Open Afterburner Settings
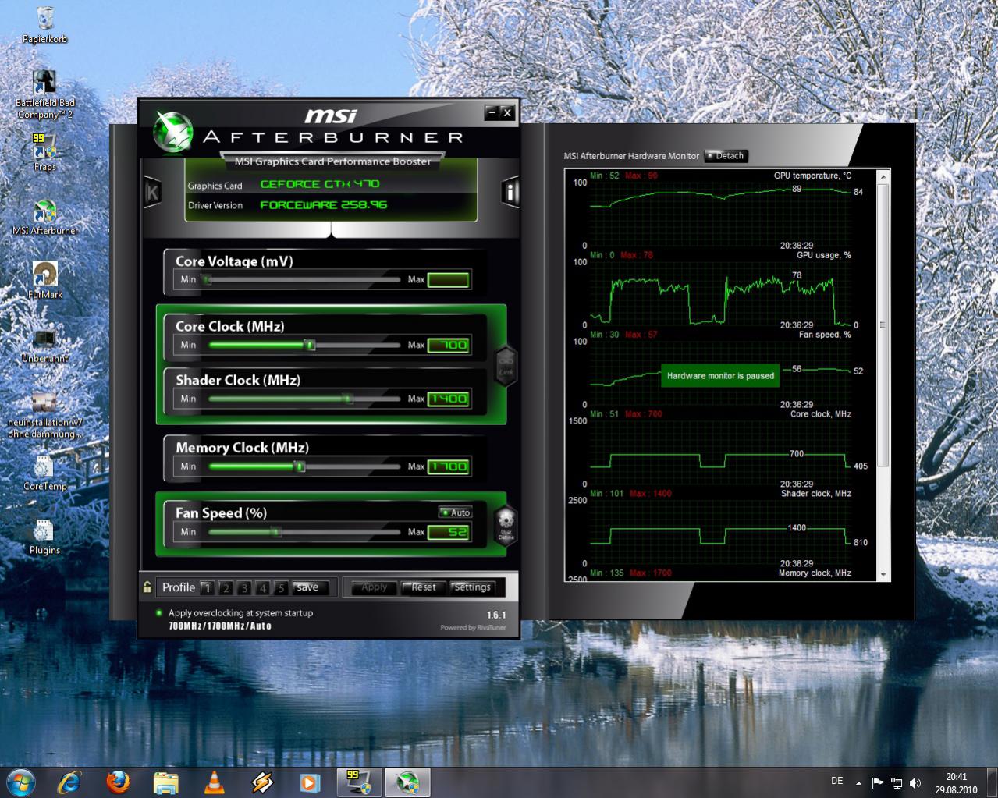 [472, 587]
